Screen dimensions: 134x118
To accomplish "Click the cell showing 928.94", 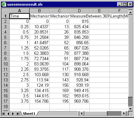I will [x=79, y=80].
